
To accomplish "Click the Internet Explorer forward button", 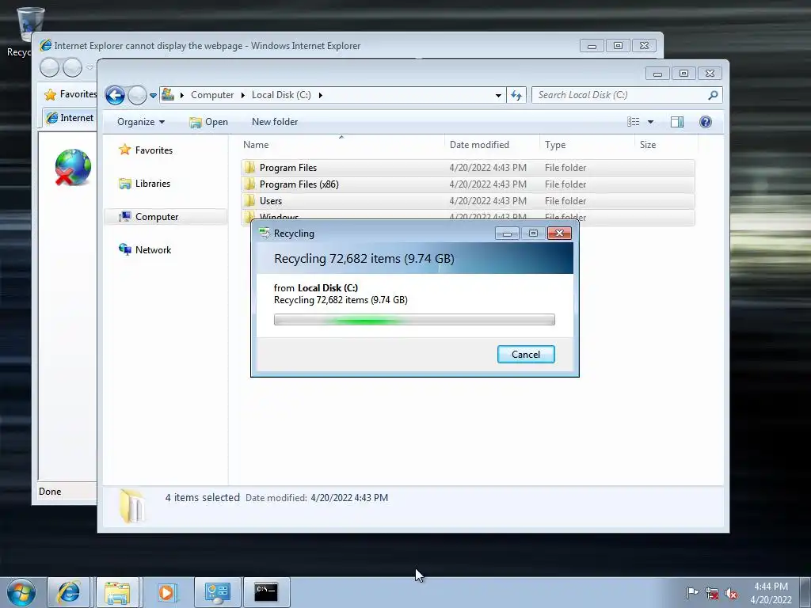I will 72,67.
